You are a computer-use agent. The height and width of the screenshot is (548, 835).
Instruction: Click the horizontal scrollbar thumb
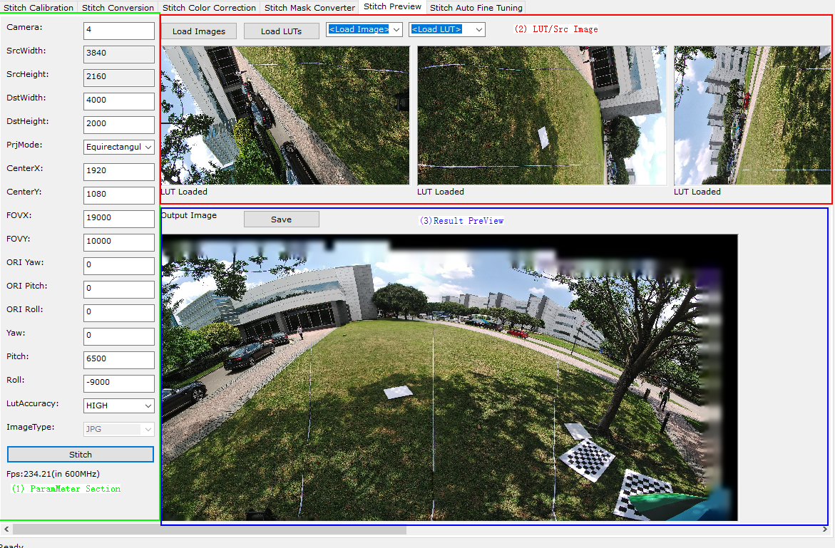point(209,529)
